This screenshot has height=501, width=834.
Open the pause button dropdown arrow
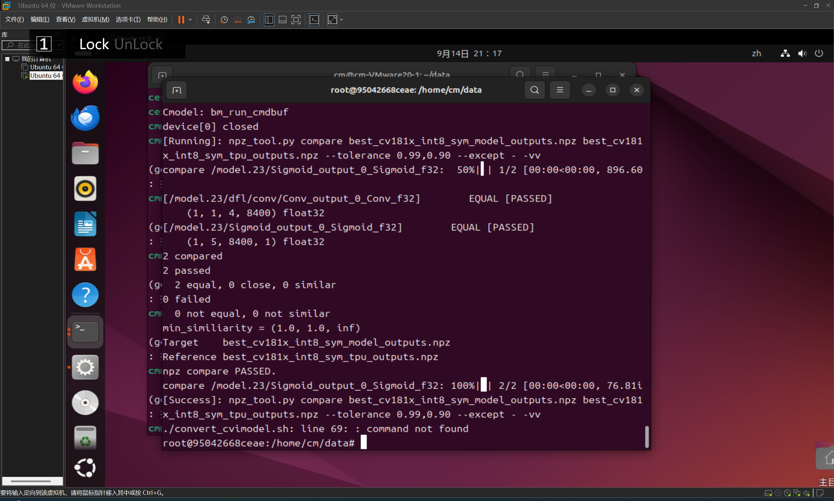pyautogui.click(x=191, y=20)
